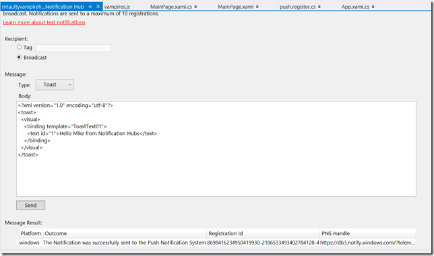Click lock icon on MainPage.xaml tab
The height and width of the screenshot is (256, 434).
tap(257, 6)
